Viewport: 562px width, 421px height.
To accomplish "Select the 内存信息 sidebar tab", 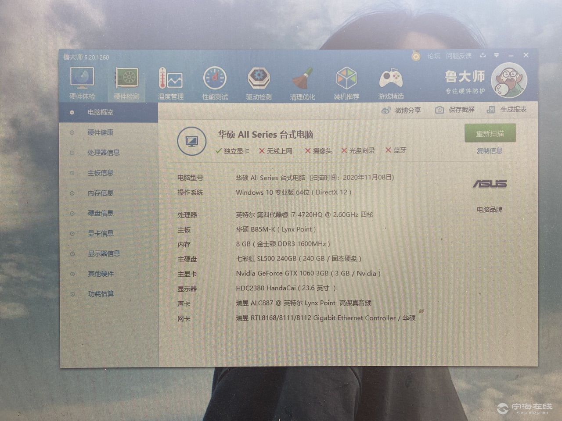I will tap(108, 193).
